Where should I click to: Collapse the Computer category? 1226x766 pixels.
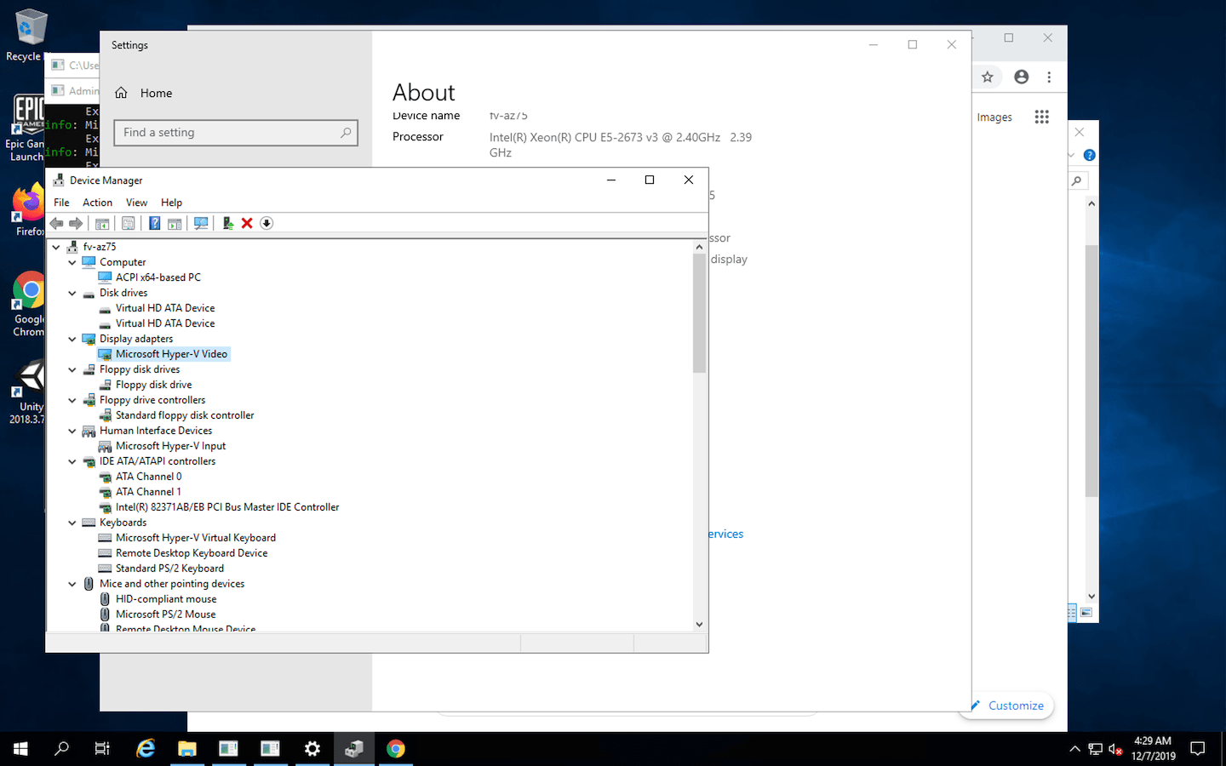pyautogui.click(x=72, y=262)
